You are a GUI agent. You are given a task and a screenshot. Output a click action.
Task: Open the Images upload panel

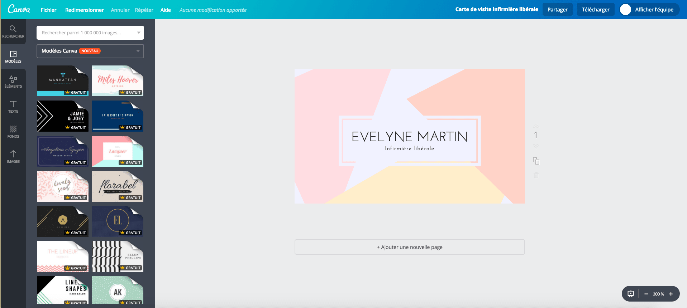pos(13,157)
